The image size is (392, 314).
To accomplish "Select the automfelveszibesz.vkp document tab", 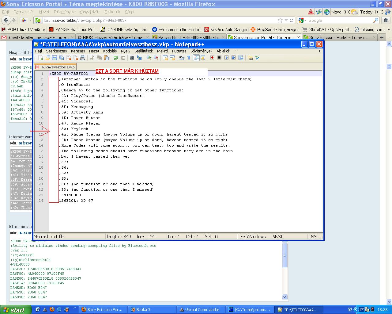I will click(55, 67).
